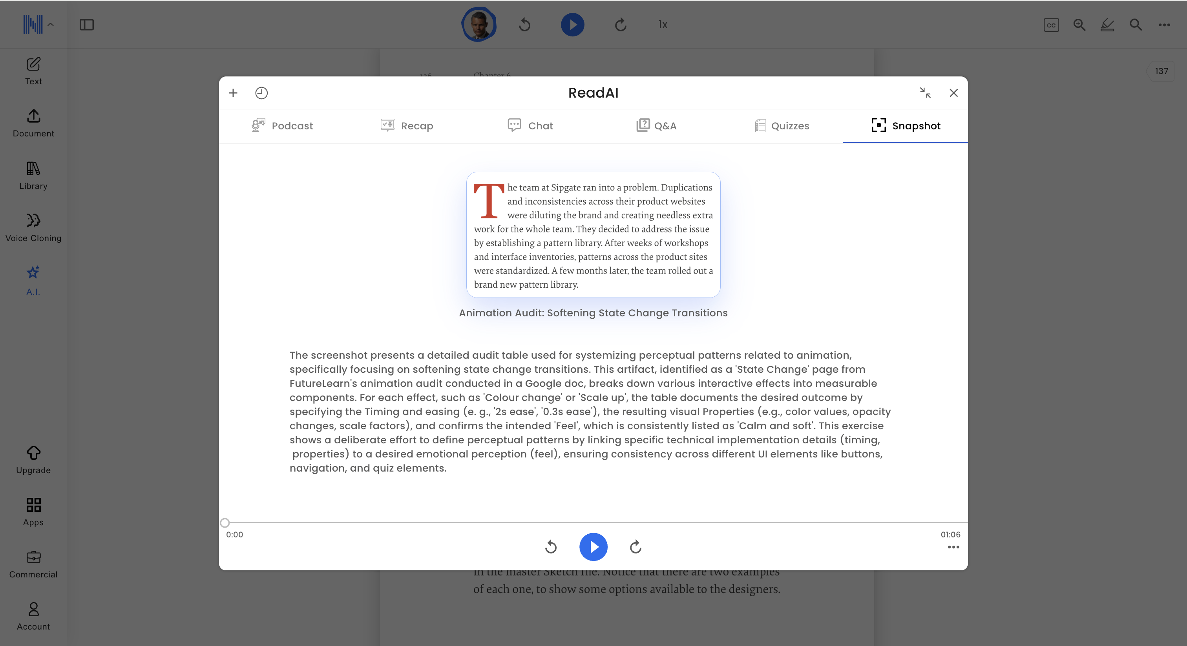The image size is (1187, 646).
Task: Click the Upgrade arrow icon
Action: (x=33, y=453)
